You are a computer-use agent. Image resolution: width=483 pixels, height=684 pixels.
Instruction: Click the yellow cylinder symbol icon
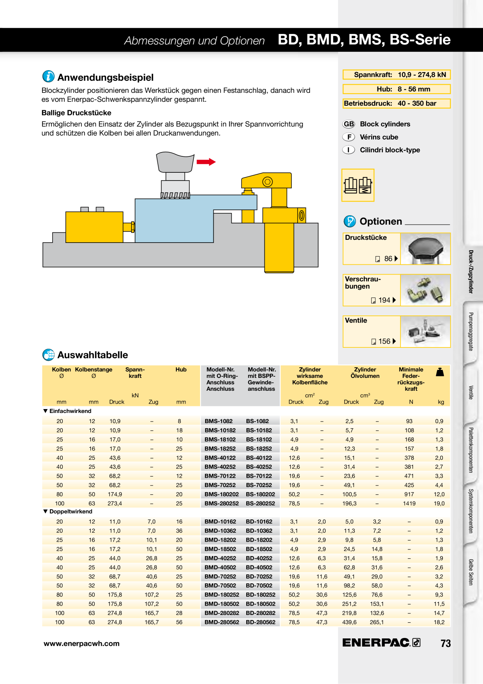(358, 185)
